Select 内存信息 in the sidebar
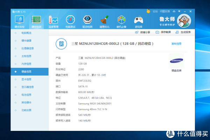The width and height of the screenshot is (210, 140). click(30, 64)
